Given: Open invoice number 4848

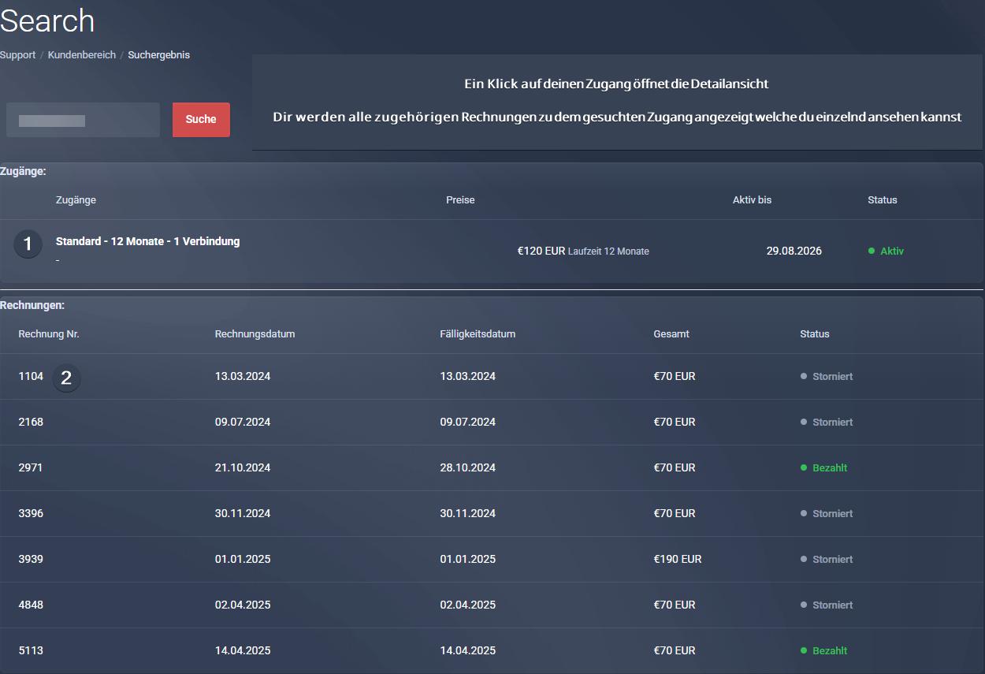Looking at the screenshot, I should pos(31,605).
